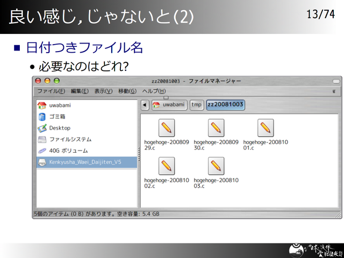The image size is (344, 258).
Task: Click the path bar left scroll arrow
Action: pyautogui.click(x=145, y=105)
